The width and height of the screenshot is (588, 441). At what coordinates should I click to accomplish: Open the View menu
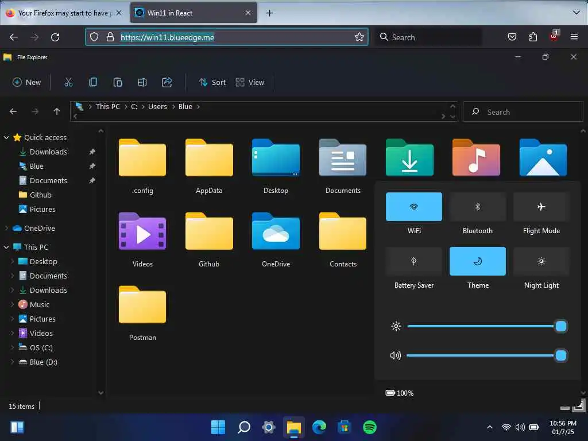[250, 82]
